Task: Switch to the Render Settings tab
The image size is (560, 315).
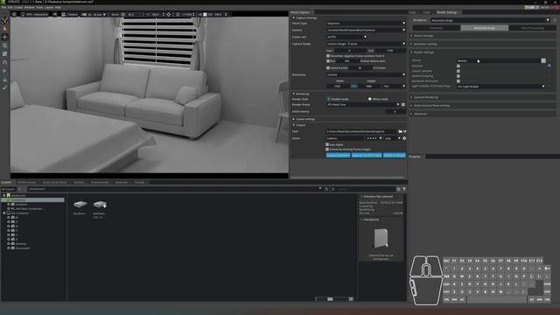Action: 446,12
